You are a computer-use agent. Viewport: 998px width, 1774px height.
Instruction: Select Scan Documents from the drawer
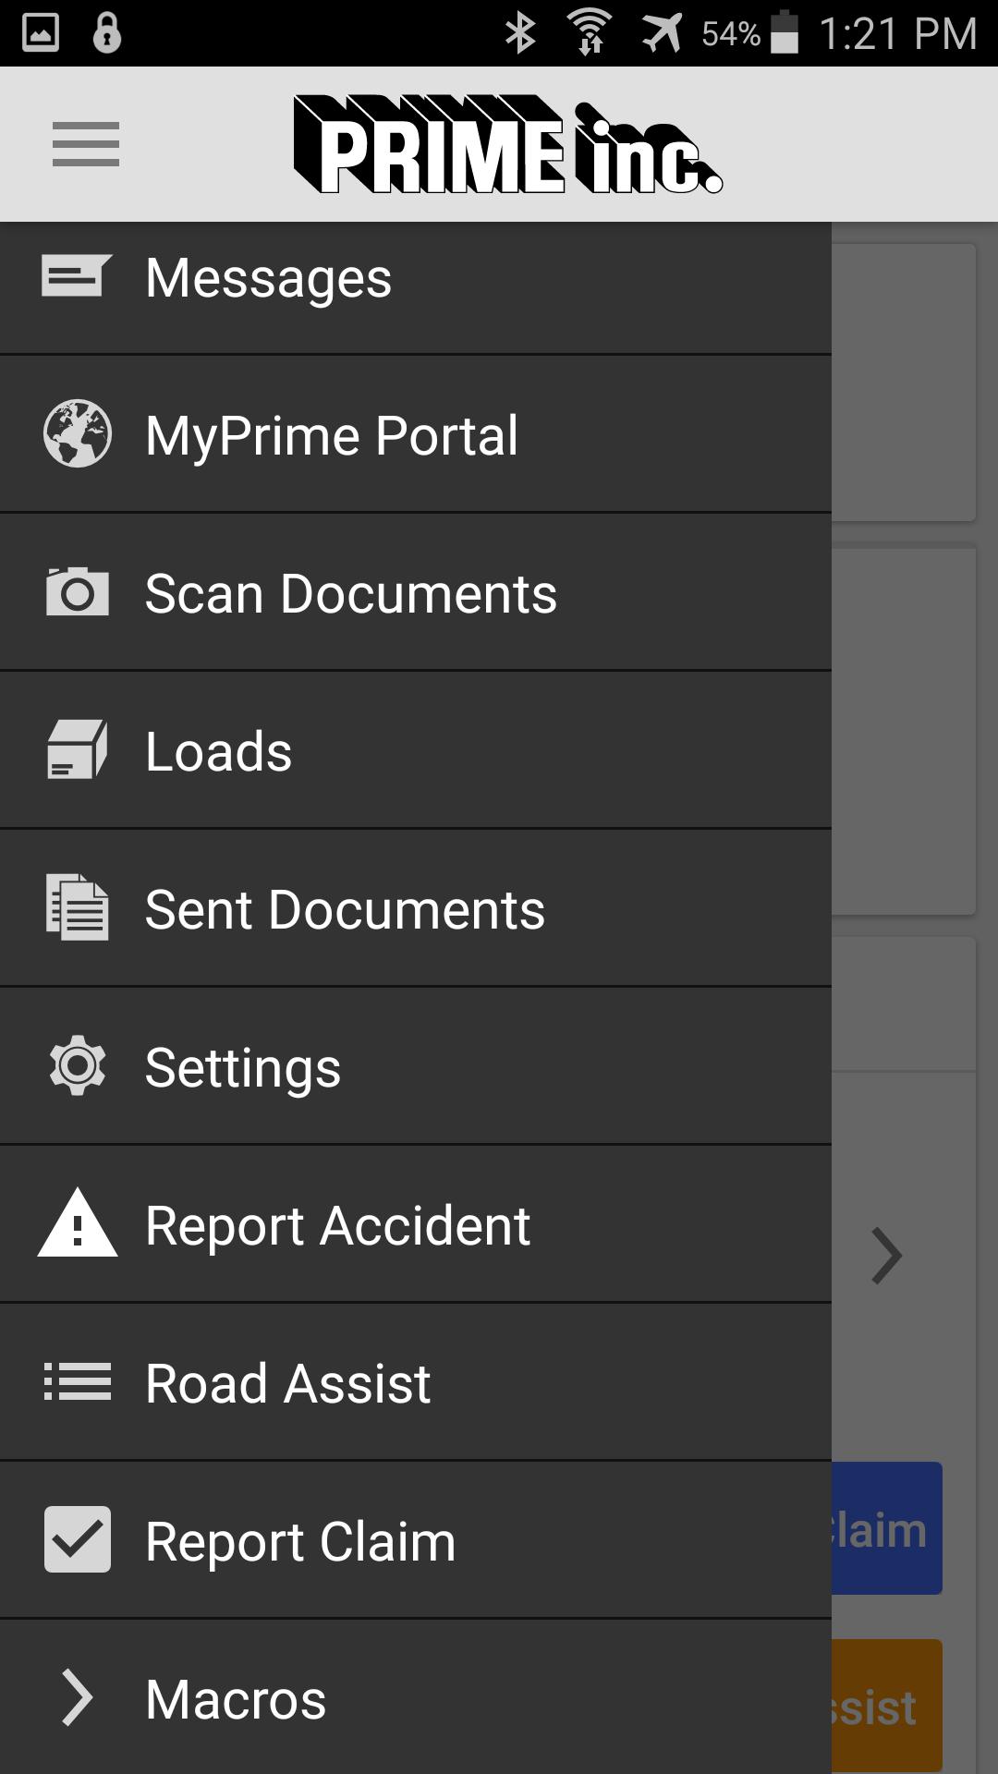coord(351,593)
